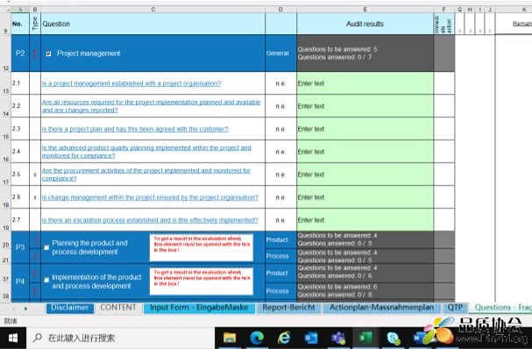Click the 'Product' cell in P4 row
This screenshot has height=349, width=532.
[x=280, y=273]
